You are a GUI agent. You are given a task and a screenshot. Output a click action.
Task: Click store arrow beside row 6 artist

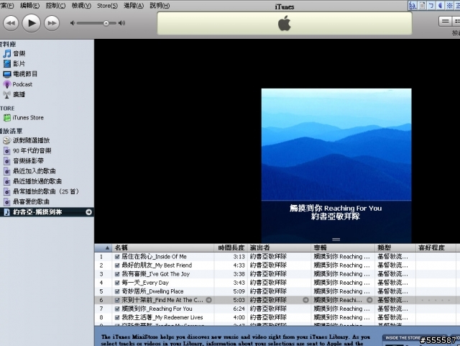coord(305,300)
